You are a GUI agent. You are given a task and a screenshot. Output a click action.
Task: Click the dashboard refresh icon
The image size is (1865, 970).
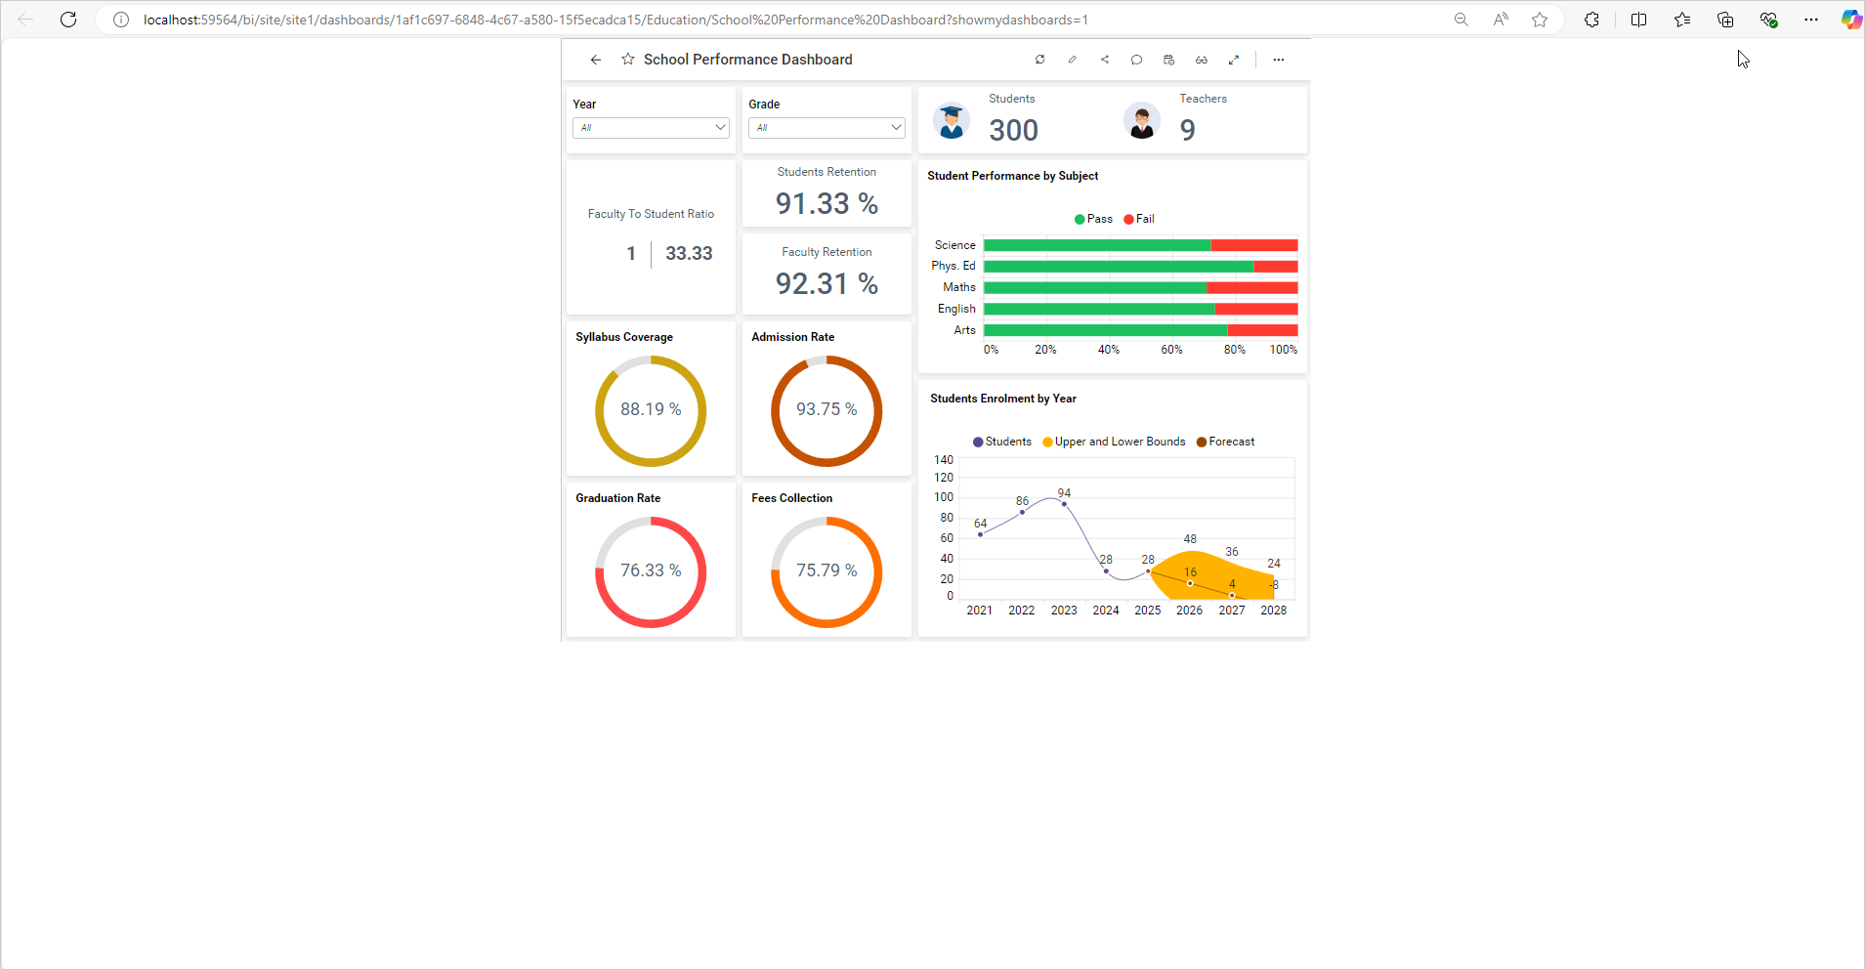tap(1039, 60)
